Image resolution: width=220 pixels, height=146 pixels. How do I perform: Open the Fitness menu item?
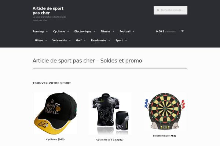105,31
